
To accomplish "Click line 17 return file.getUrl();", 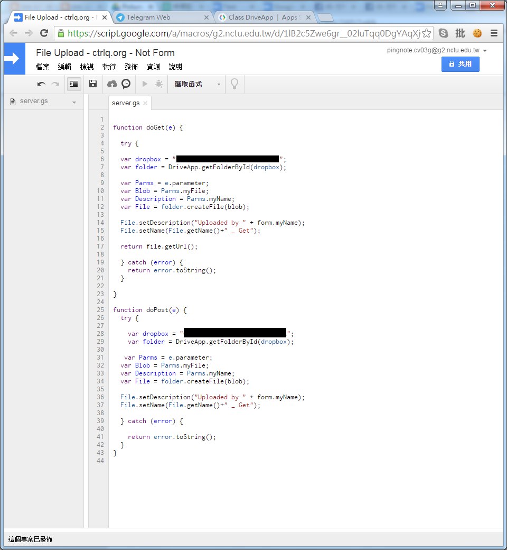I will (159, 246).
